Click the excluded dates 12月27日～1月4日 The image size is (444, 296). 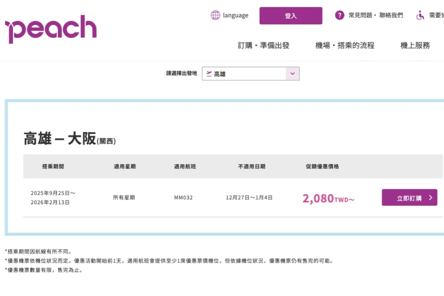(x=249, y=198)
